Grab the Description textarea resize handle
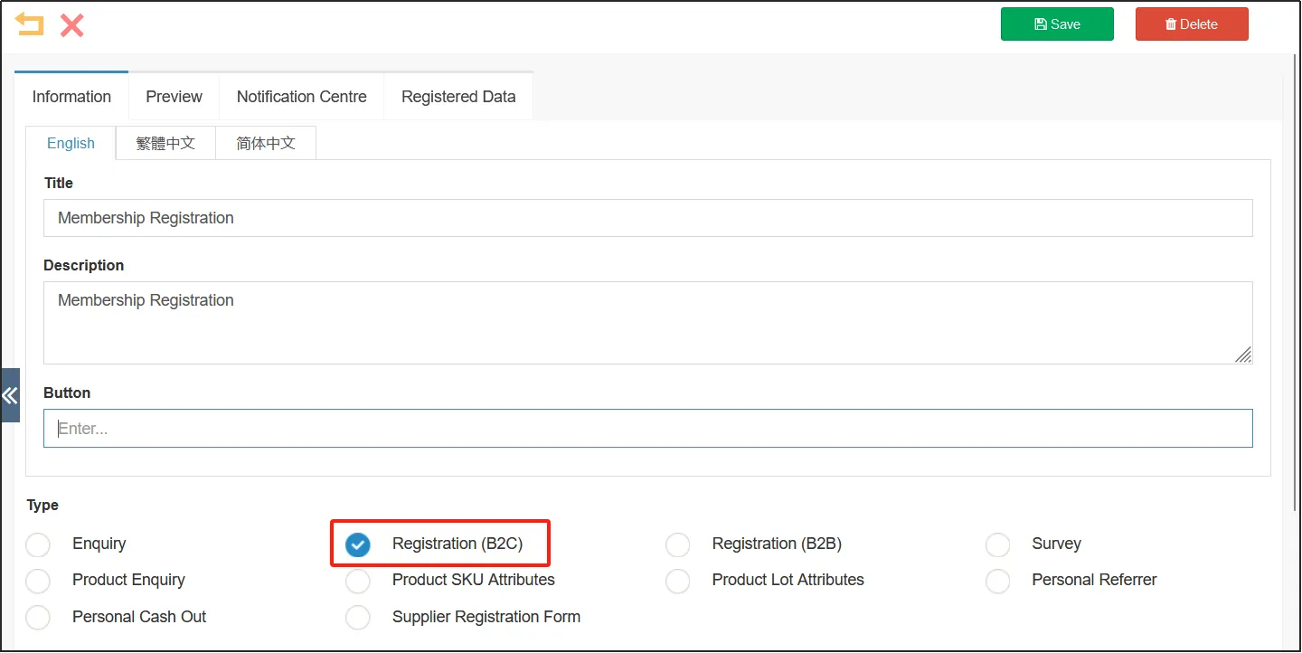The width and height of the screenshot is (1302, 653). tap(1244, 355)
